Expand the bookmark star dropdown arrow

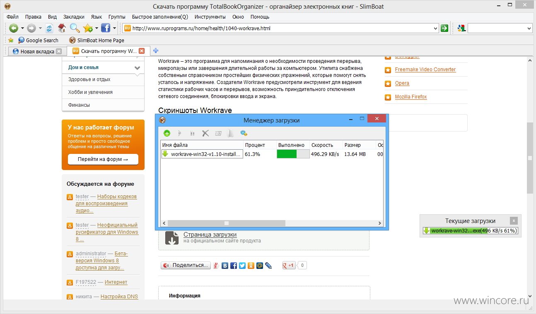click(97, 29)
